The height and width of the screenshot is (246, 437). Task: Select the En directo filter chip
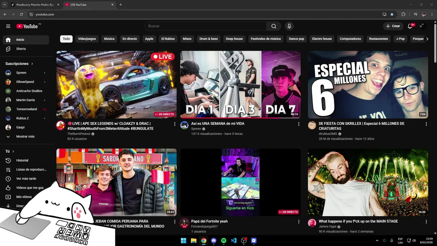(130, 39)
